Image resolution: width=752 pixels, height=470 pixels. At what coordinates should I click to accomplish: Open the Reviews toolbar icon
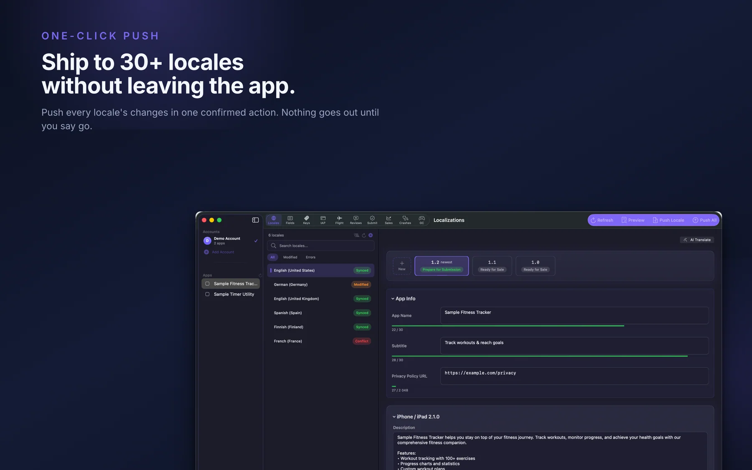pyautogui.click(x=356, y=220)
